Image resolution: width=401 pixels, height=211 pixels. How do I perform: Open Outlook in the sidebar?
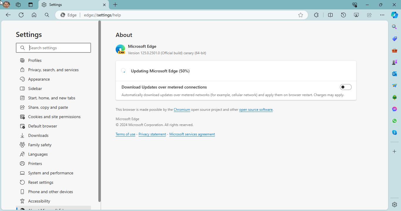[395, 74]
